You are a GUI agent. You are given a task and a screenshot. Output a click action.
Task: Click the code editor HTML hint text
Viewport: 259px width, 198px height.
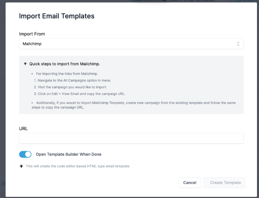(x=77, y=166)
